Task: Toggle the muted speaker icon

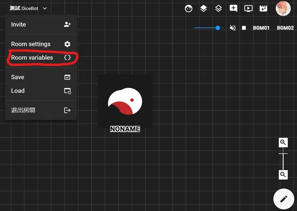Action: click(x=233, y=28)
